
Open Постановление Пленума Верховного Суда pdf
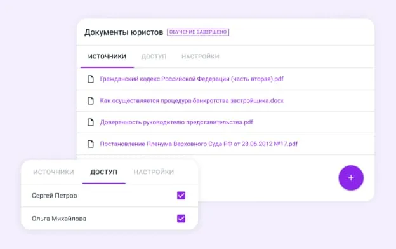(x=199, y=144)
